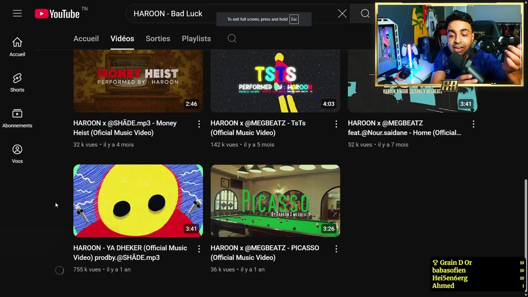The image size is (528, 297).
Task: Open options menu for TsTs video
Action: pyautogui.click(x=336, y=124)
